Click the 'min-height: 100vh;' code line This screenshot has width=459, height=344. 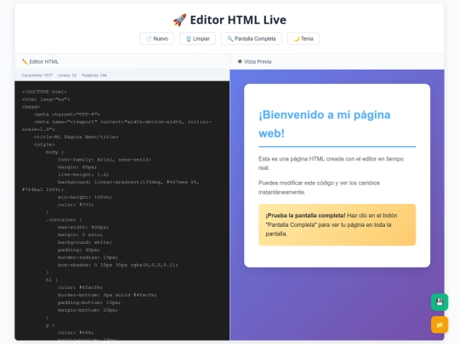pyautogui.click(x=85, y=197)
